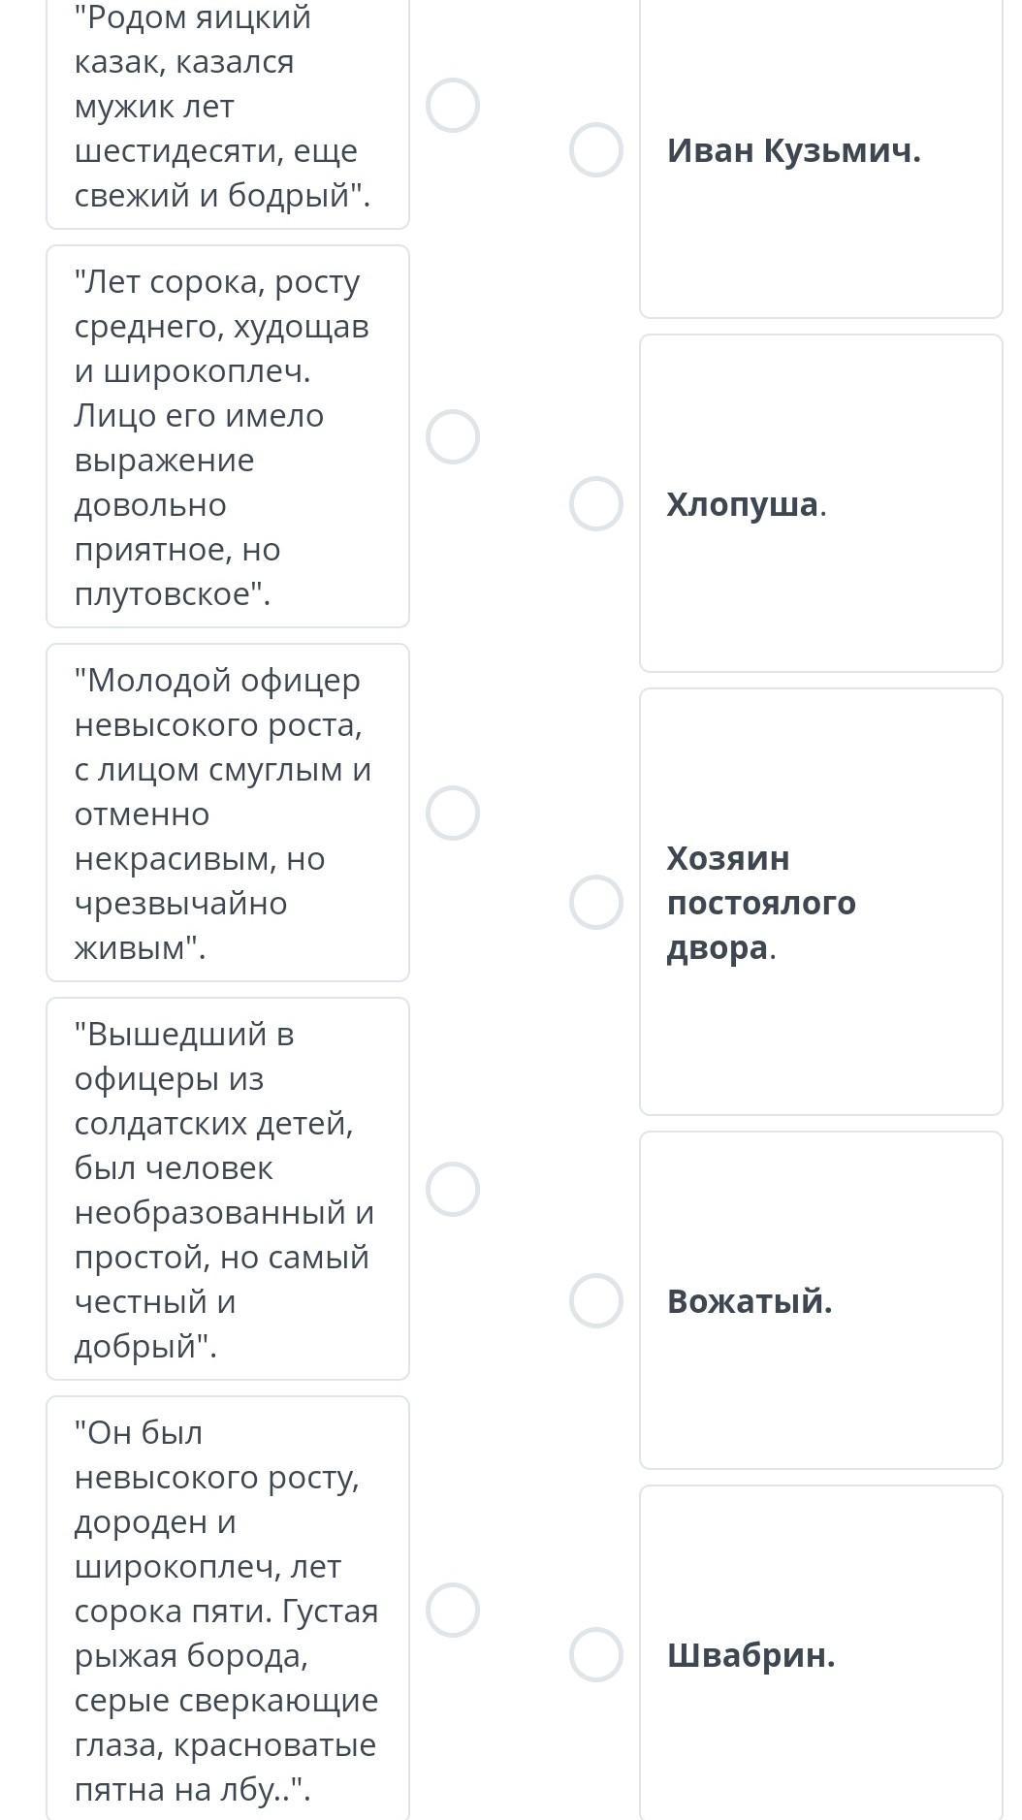Select radio circle for Швабрин

coord(595,1655)
